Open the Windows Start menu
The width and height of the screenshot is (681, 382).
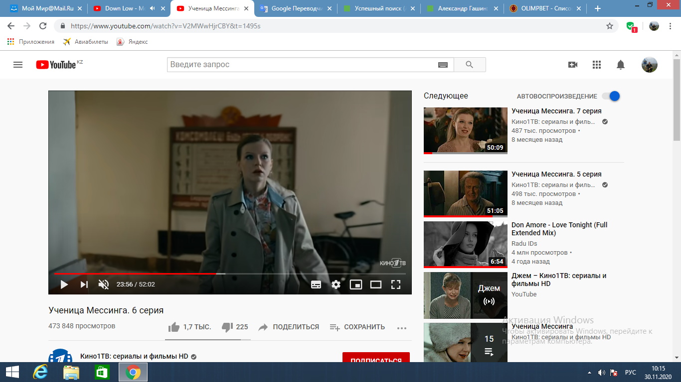[12, 372]
